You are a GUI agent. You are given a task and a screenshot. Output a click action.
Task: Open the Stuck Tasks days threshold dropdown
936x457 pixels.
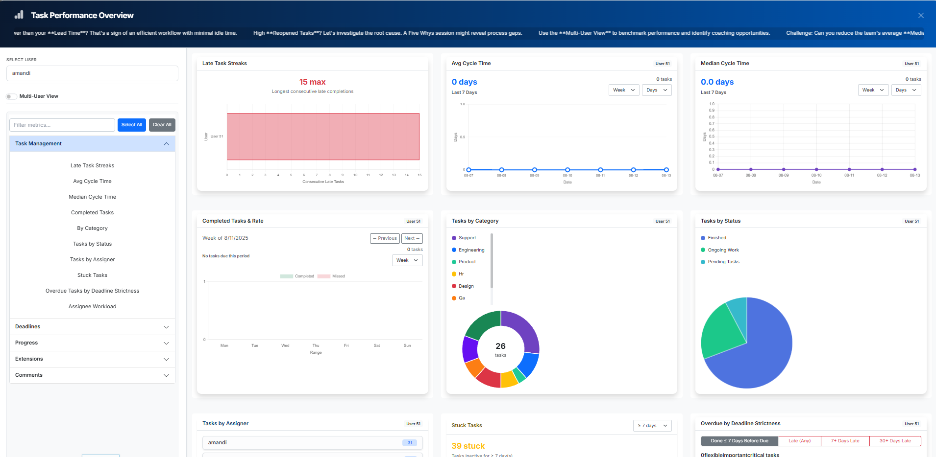pos(652,426)
